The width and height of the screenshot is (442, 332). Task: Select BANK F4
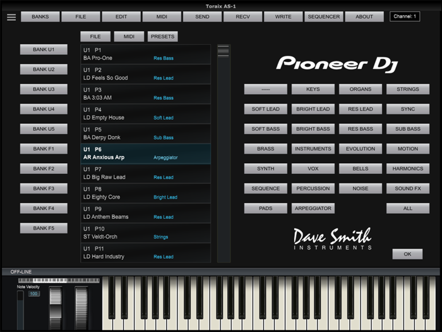tap(44, 208)
